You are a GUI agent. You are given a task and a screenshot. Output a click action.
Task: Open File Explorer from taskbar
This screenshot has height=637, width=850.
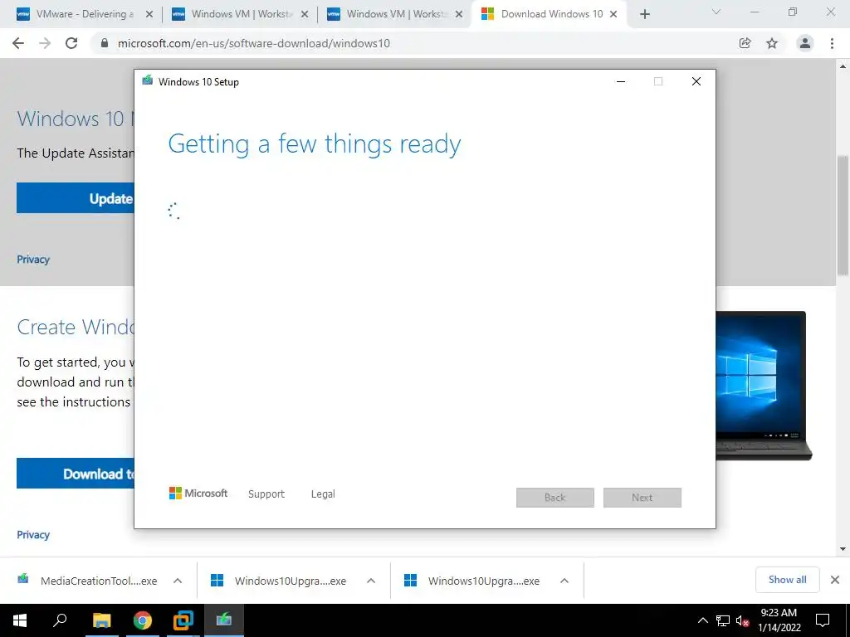[101, 620]
